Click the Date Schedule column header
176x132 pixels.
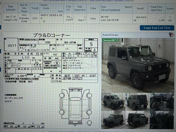[10, 8]
